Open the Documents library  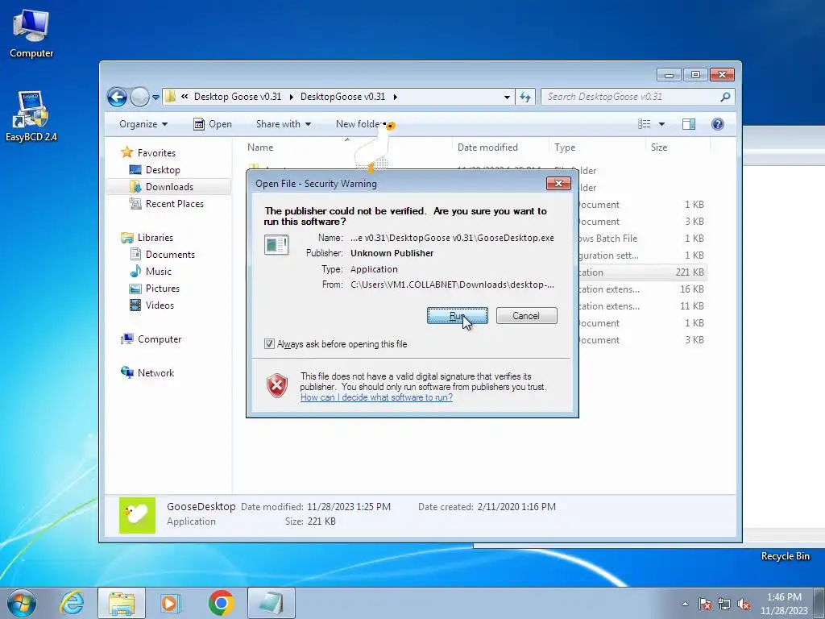170,255
